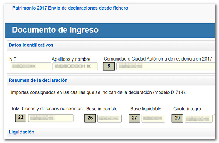Expand the Resumen de la declaración section
219x143 pixels.
coord(38,80)
